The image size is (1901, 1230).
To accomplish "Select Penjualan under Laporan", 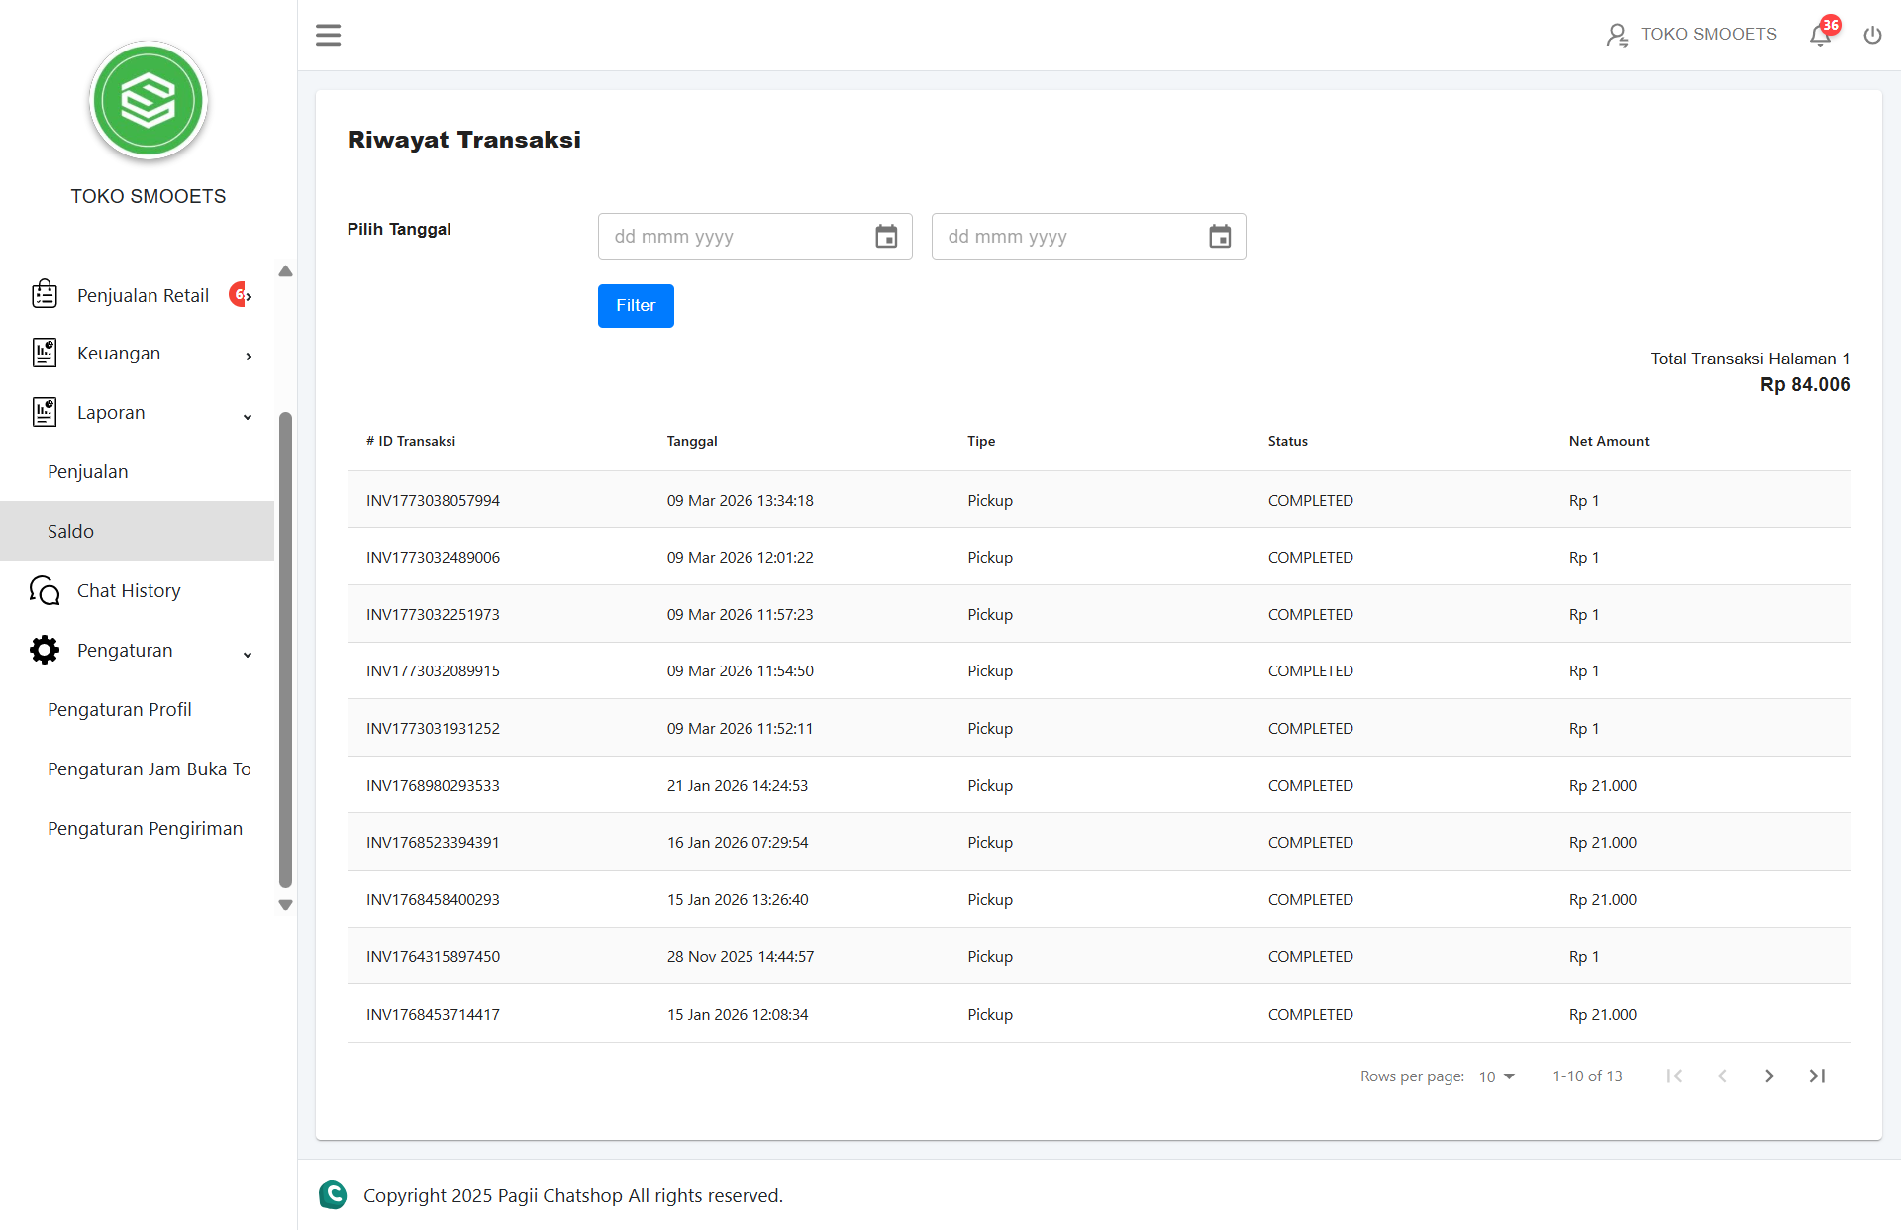I will tap(88, 472).
